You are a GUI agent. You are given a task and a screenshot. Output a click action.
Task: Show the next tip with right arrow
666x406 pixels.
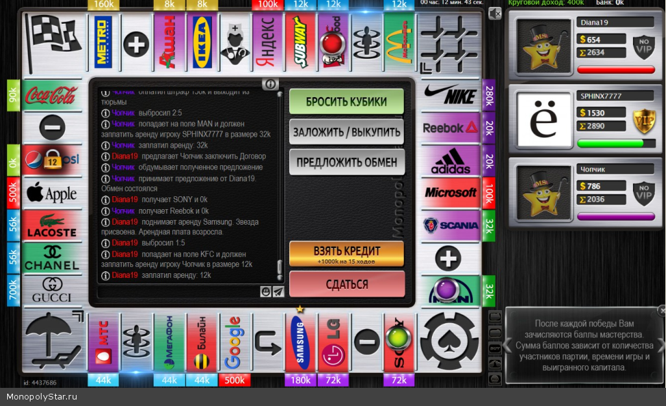tap(661, 345)
